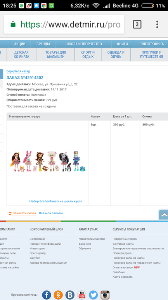Click order heading ЗАКАЗ №42914302
Image resolution: width=168 pixels, height=300 pixels.
[x=25, y=78]
